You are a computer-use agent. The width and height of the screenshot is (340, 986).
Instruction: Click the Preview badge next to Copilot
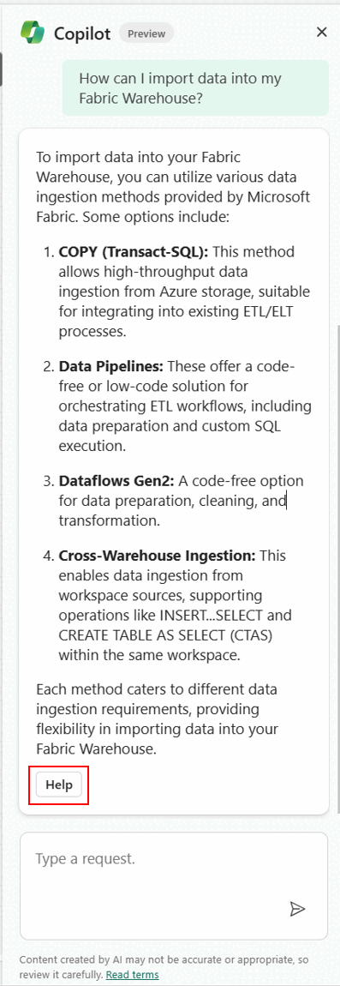pyautogui.click(x=146, y=33)
